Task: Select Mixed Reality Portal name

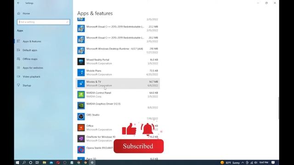Action: pos(98,60)
